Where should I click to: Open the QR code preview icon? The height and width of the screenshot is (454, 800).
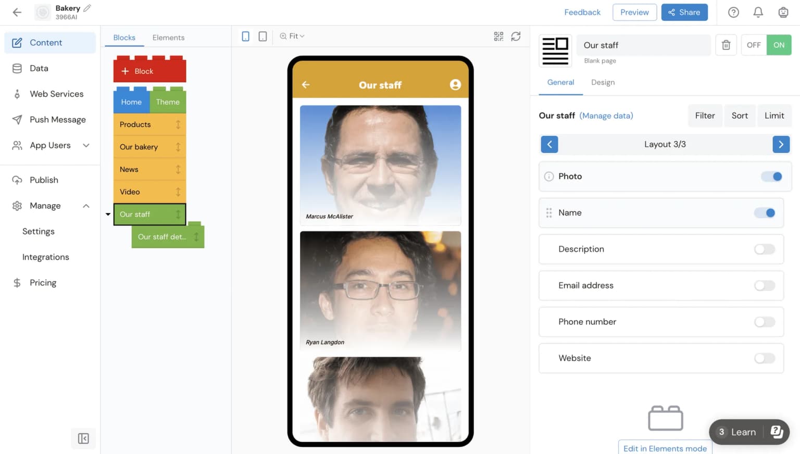click(x=498, y=36)
